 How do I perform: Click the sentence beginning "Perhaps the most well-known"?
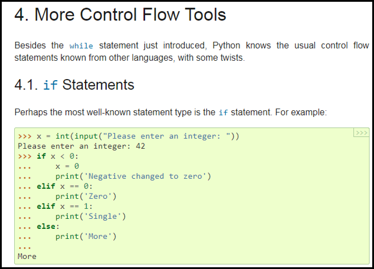coord(171,112)
